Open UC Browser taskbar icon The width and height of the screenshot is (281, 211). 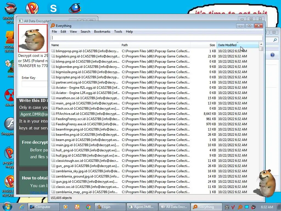click(77, 207)
